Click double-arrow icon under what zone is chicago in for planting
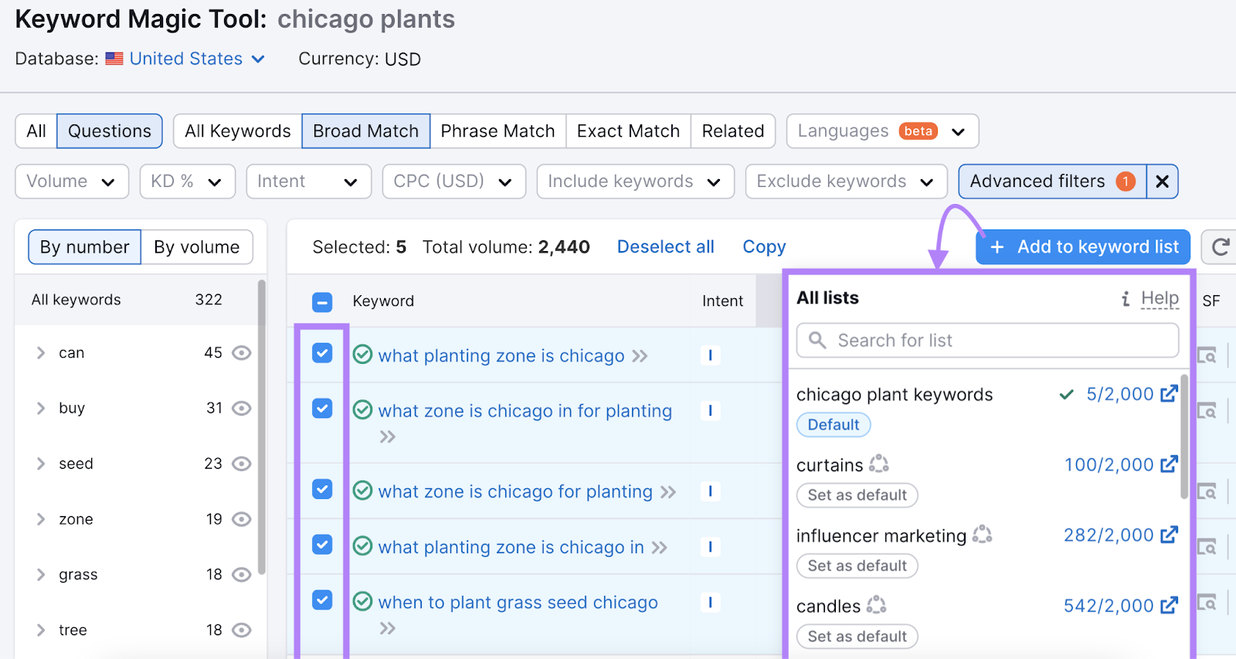1236x659 pixels. tap(388, 437)
